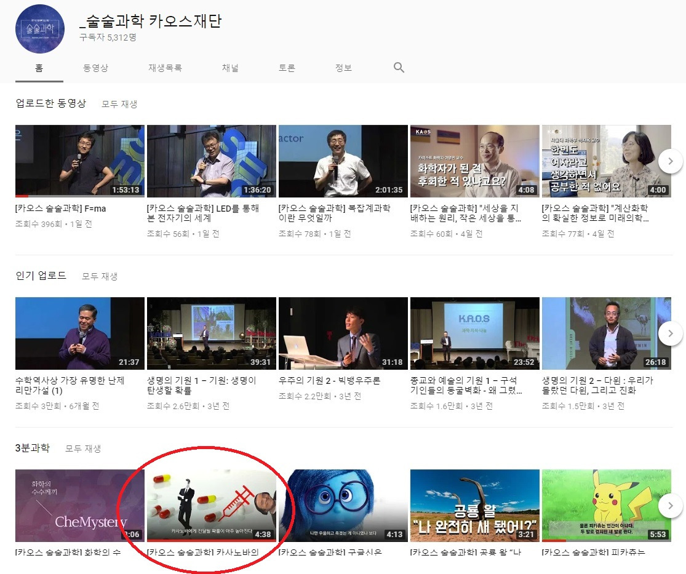Play the 빅뱅우주론 video thumbnail
The width and height of the screenshot is (686, 574).
click(343, 333)
